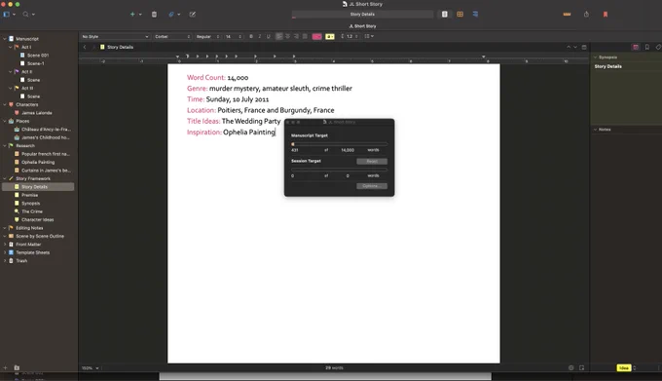Align text center
Screen dimensions: 662x381
tap(287, 37)
